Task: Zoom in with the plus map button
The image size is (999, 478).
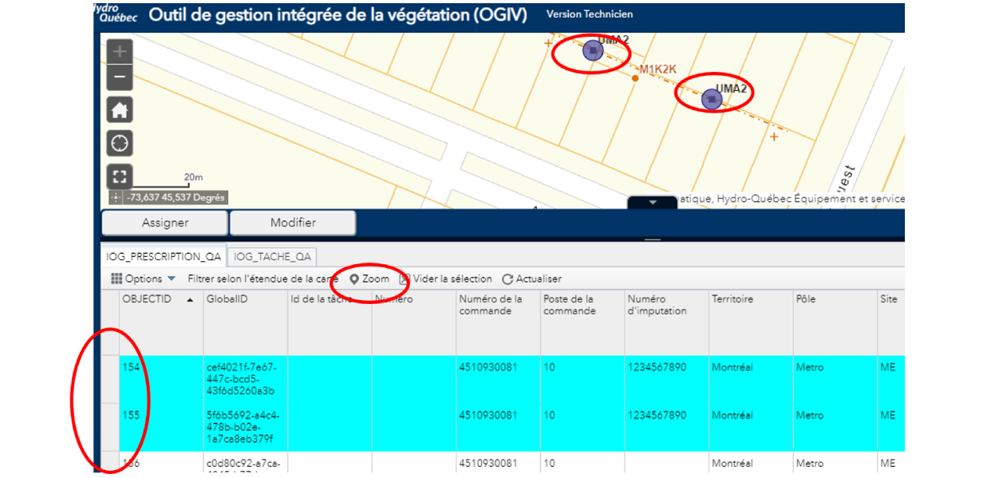Action: coord(120,52)
